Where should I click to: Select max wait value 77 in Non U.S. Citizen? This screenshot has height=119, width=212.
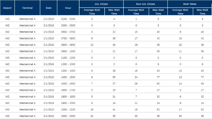[x=158, y=77]
